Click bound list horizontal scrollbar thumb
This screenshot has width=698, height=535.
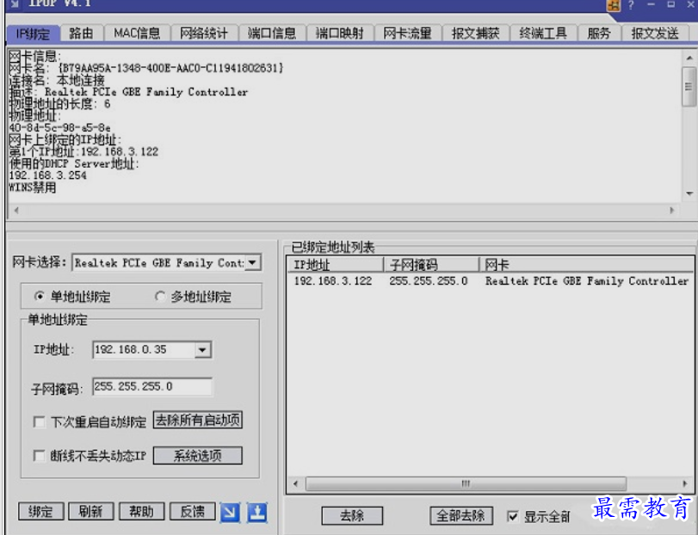466,483
